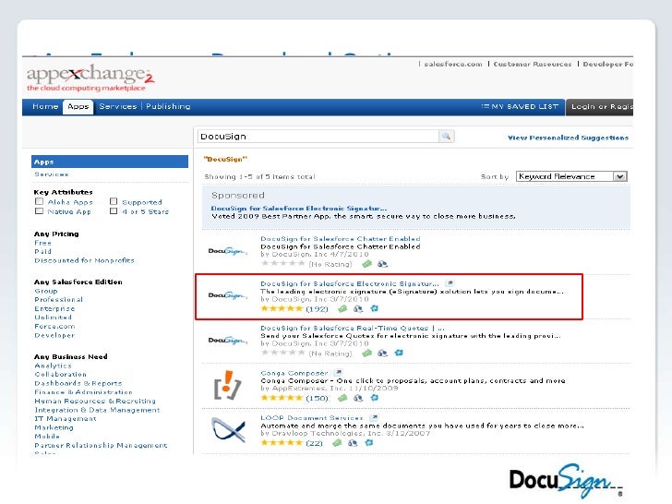The width and height of the screenshot is (672, 504).
Task: Click blue gear badge in Real-Time Quotes row
Action: click(x=399, y=354)
